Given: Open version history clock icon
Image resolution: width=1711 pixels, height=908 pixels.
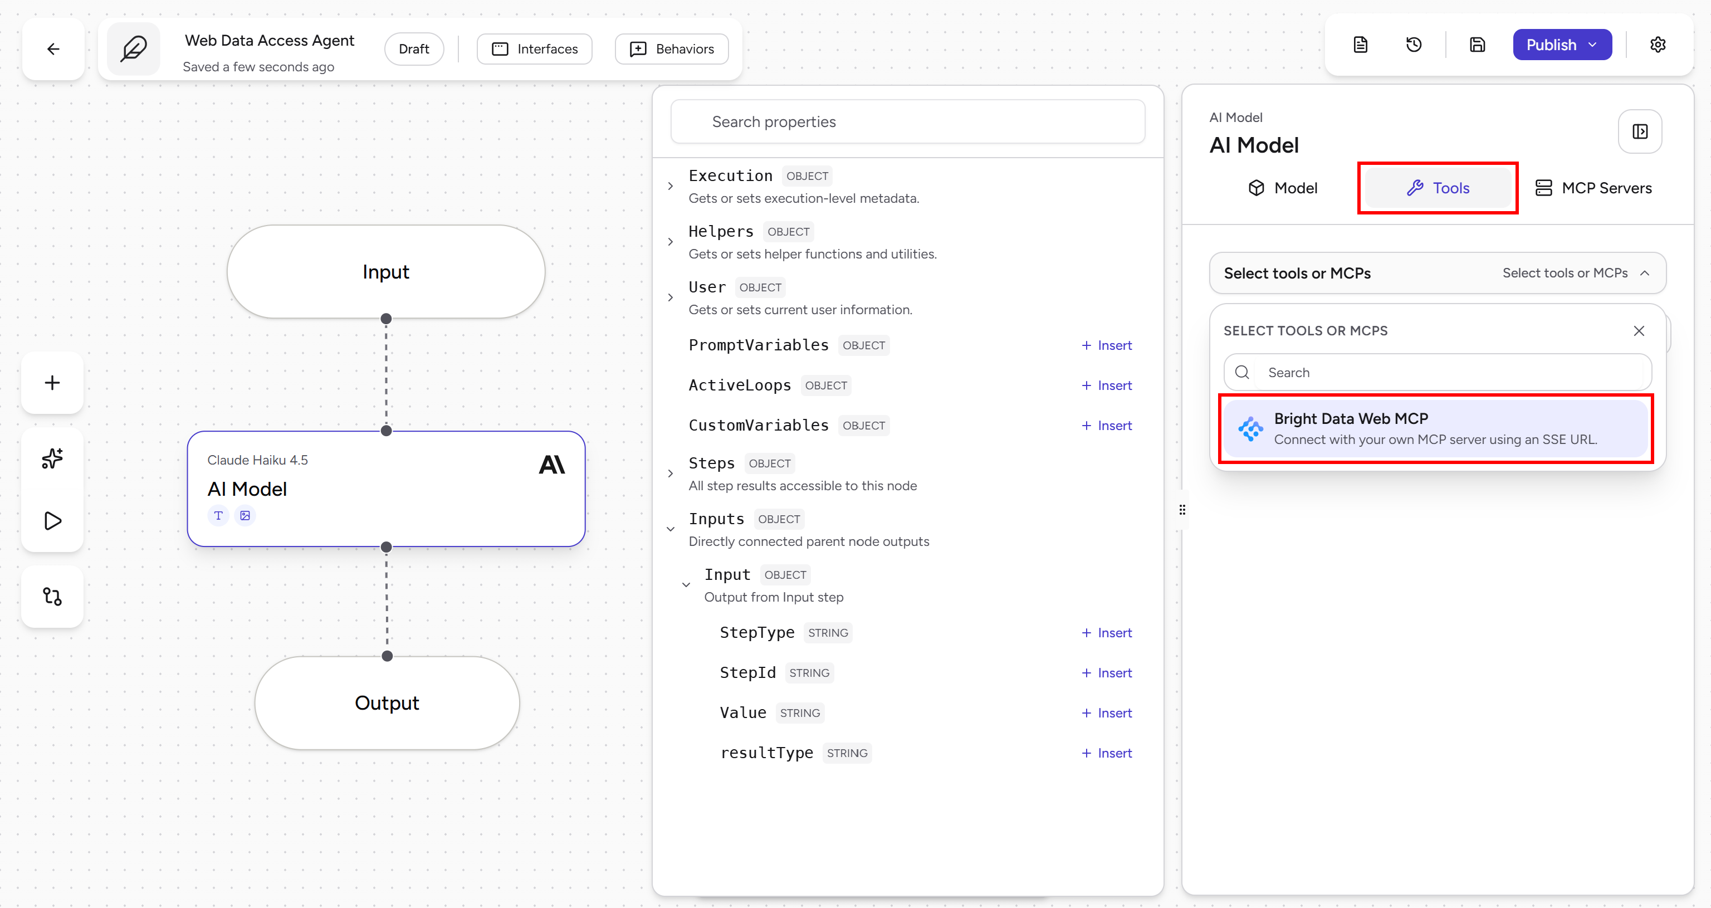Looking at the screenshot, I should (1414, 45).
